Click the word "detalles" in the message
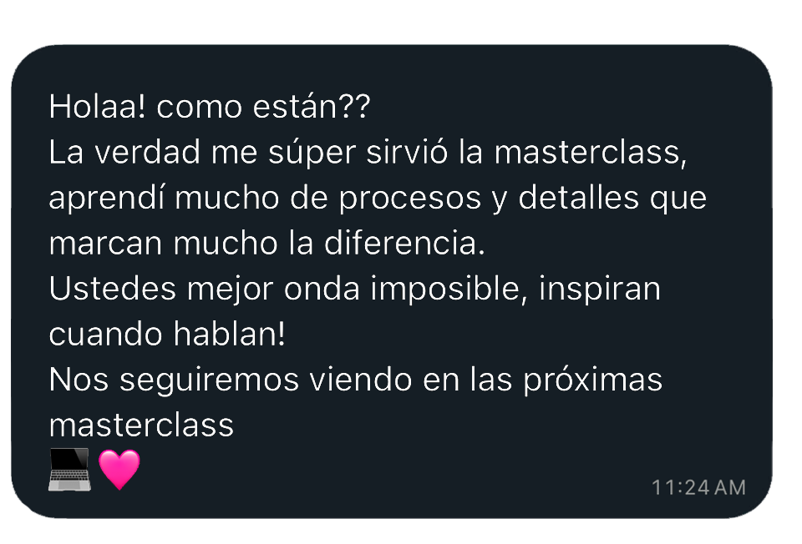The image size is (802, 544). (x=578, y=198)
